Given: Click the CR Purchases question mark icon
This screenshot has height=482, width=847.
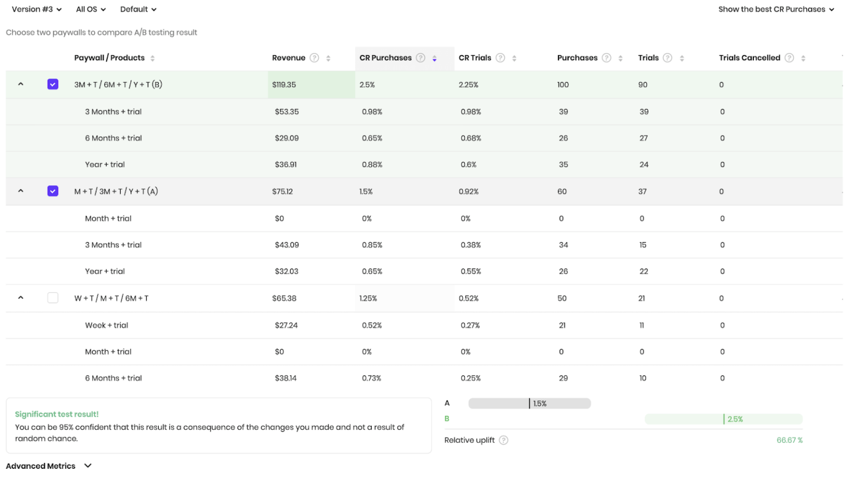Looking at the screenshot, I should [421, 58].
